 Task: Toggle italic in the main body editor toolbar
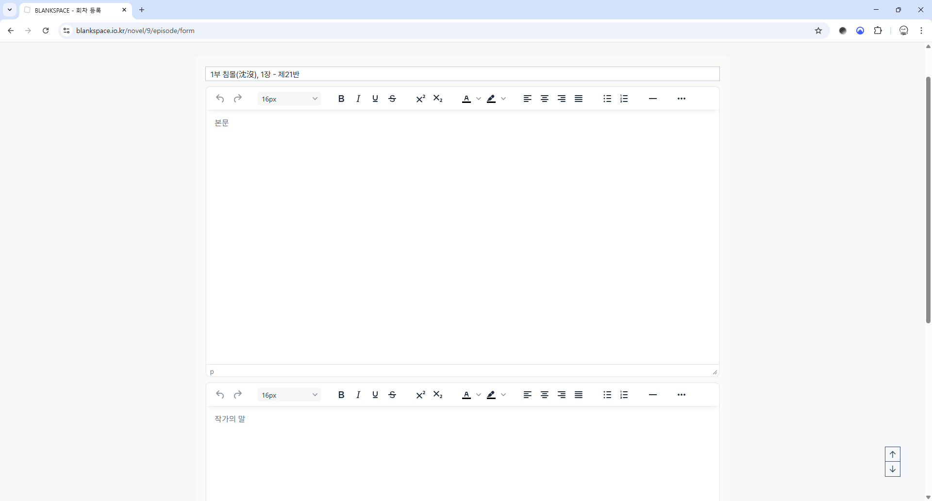(x=358, y=99)
